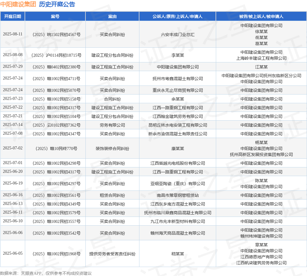Click plaintiff 康某某
The height and width of the screenshot is (276, 307).
click(178, 149)
